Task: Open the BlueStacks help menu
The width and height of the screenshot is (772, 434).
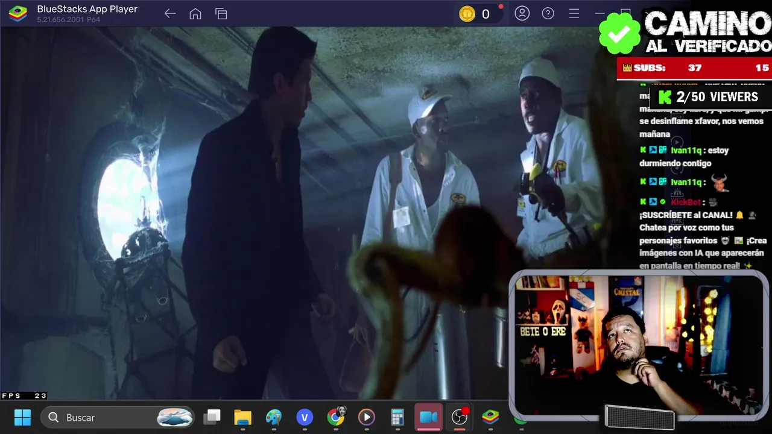Action: click(x=548, y=13)
